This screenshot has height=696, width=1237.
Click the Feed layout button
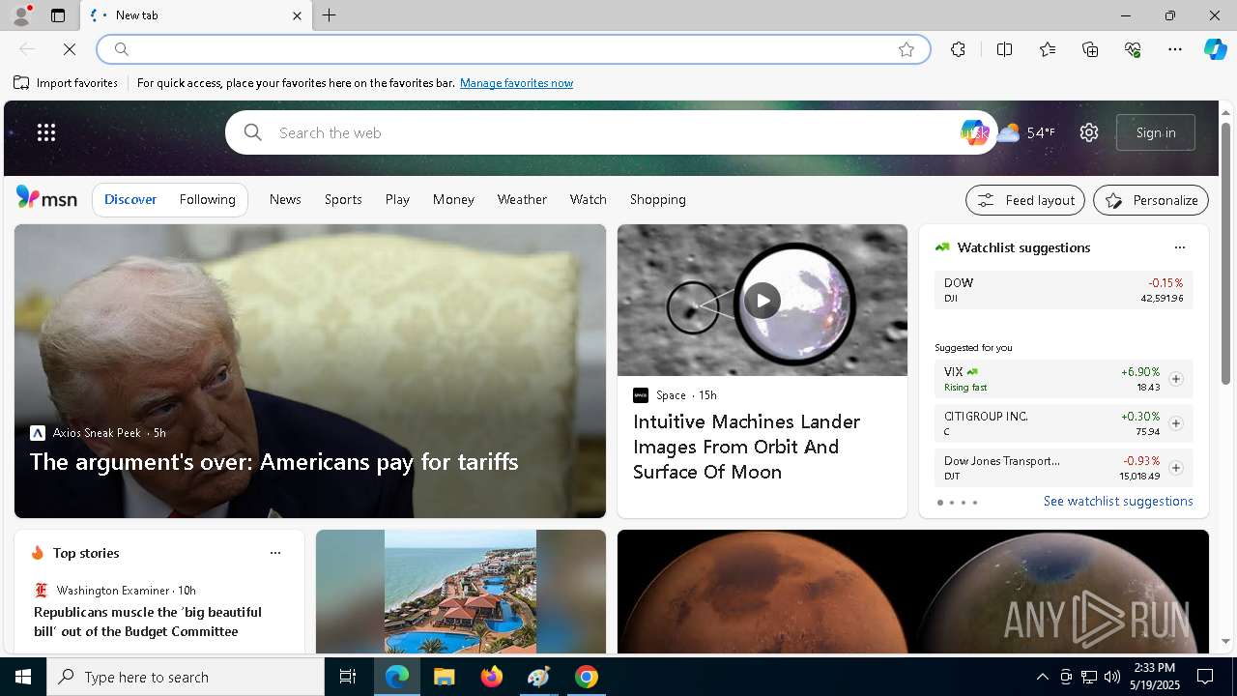(x=1025, y=200)
